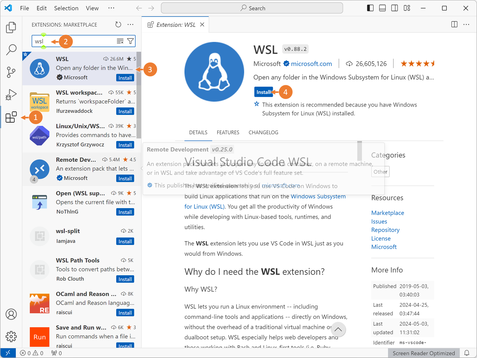477x358 pixels.
Task: Open the Repository resource link
Action: [385, 230]
